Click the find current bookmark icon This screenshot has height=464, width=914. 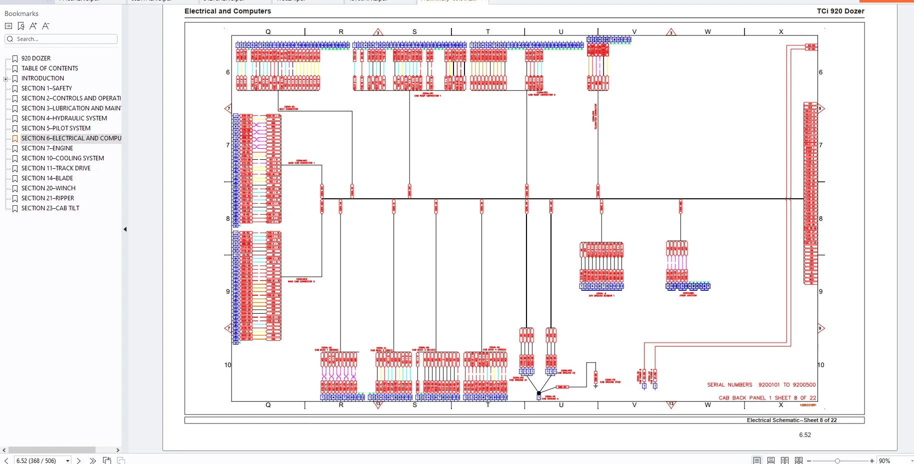(x=21, y=26)
